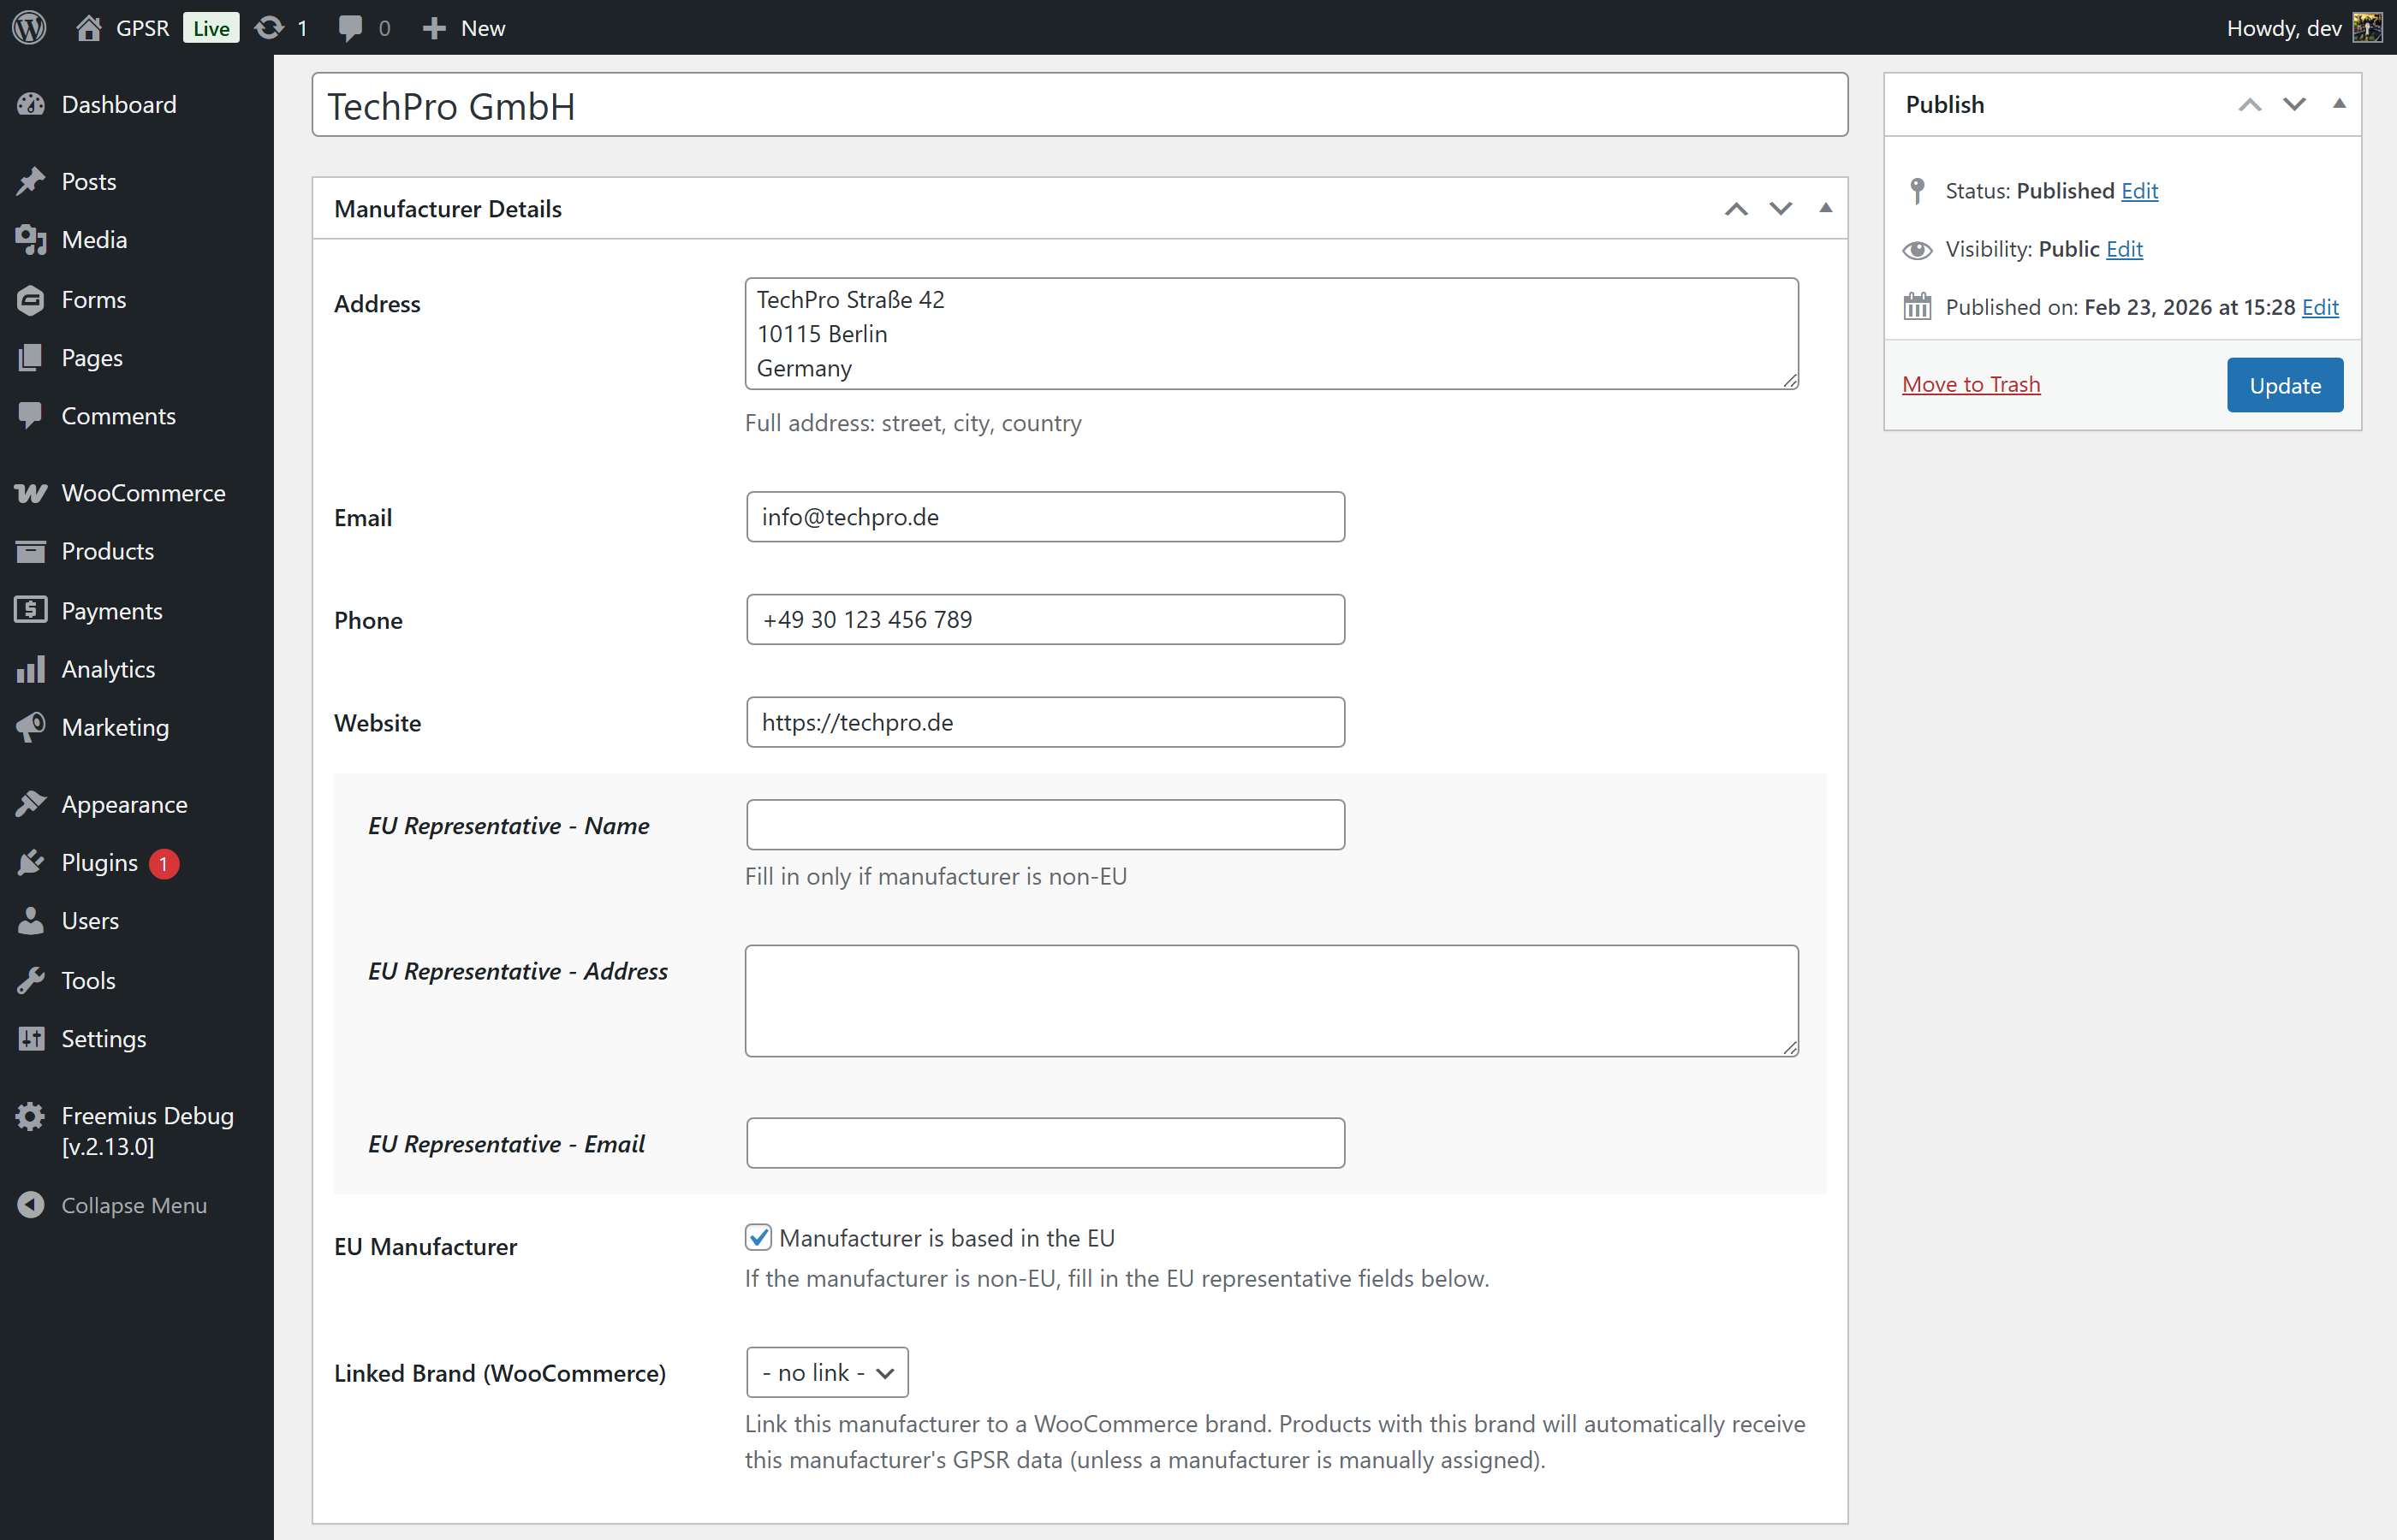Viewport: 2397px width, 1540px height.
Task: Click the Analytics chart icon
Action: (31, 669)
